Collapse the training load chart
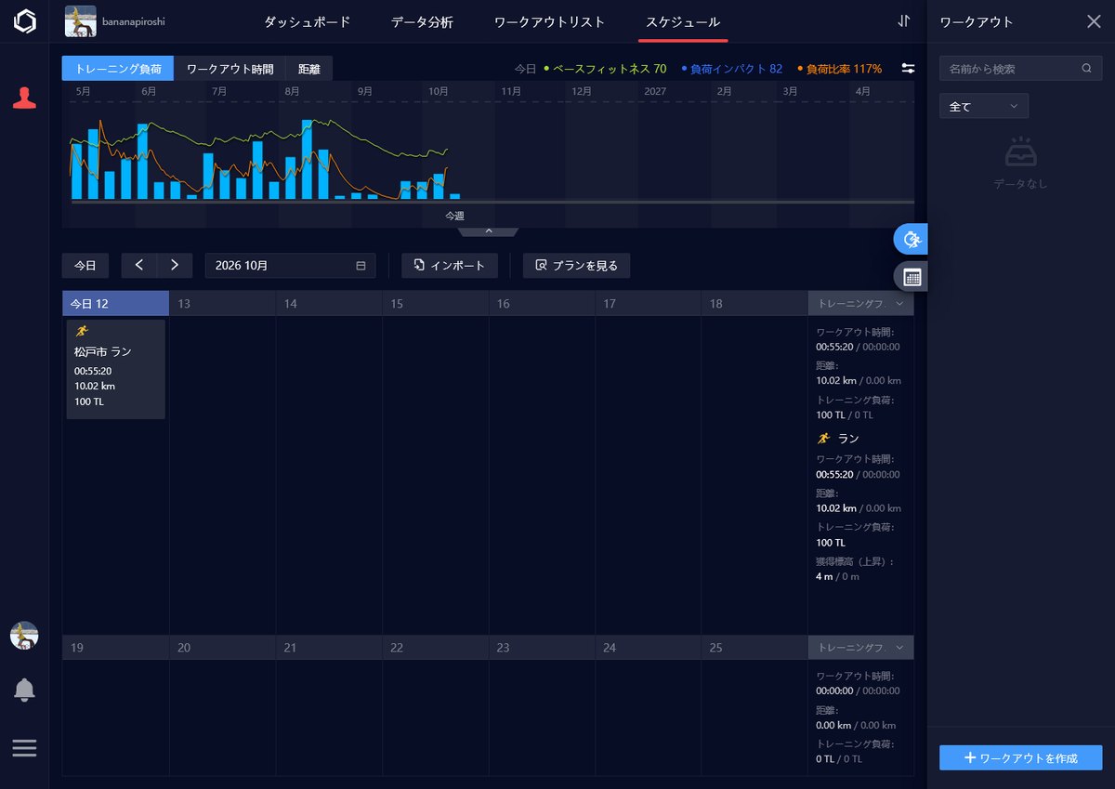Image resolution: width=1115 pixels, height=789 pixels. [x=488, y=231]
